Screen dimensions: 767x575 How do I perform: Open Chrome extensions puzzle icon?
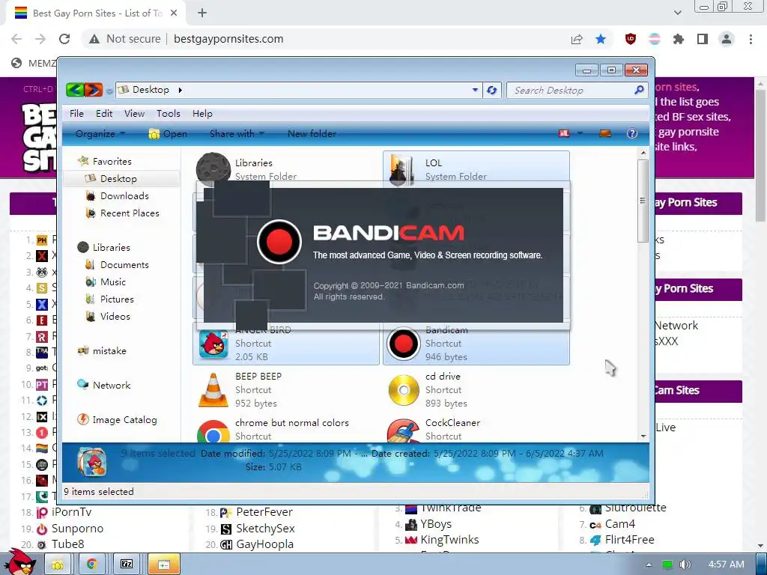click(678, 39)
